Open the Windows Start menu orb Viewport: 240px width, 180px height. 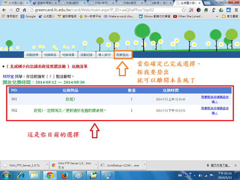pyautogui.click(x=7, y=175)
